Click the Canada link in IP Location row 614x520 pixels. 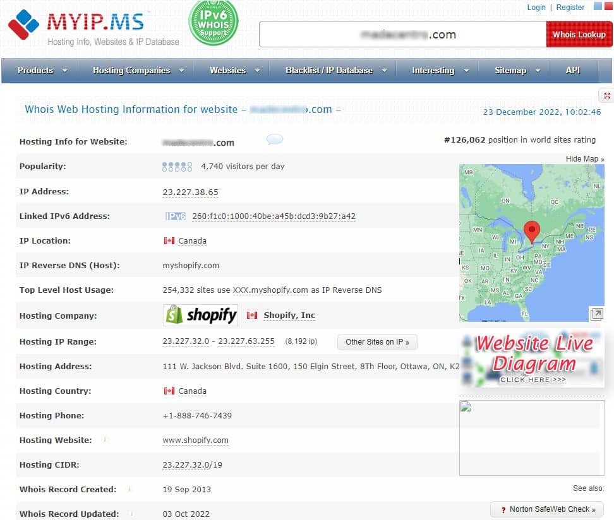(192, 241)
